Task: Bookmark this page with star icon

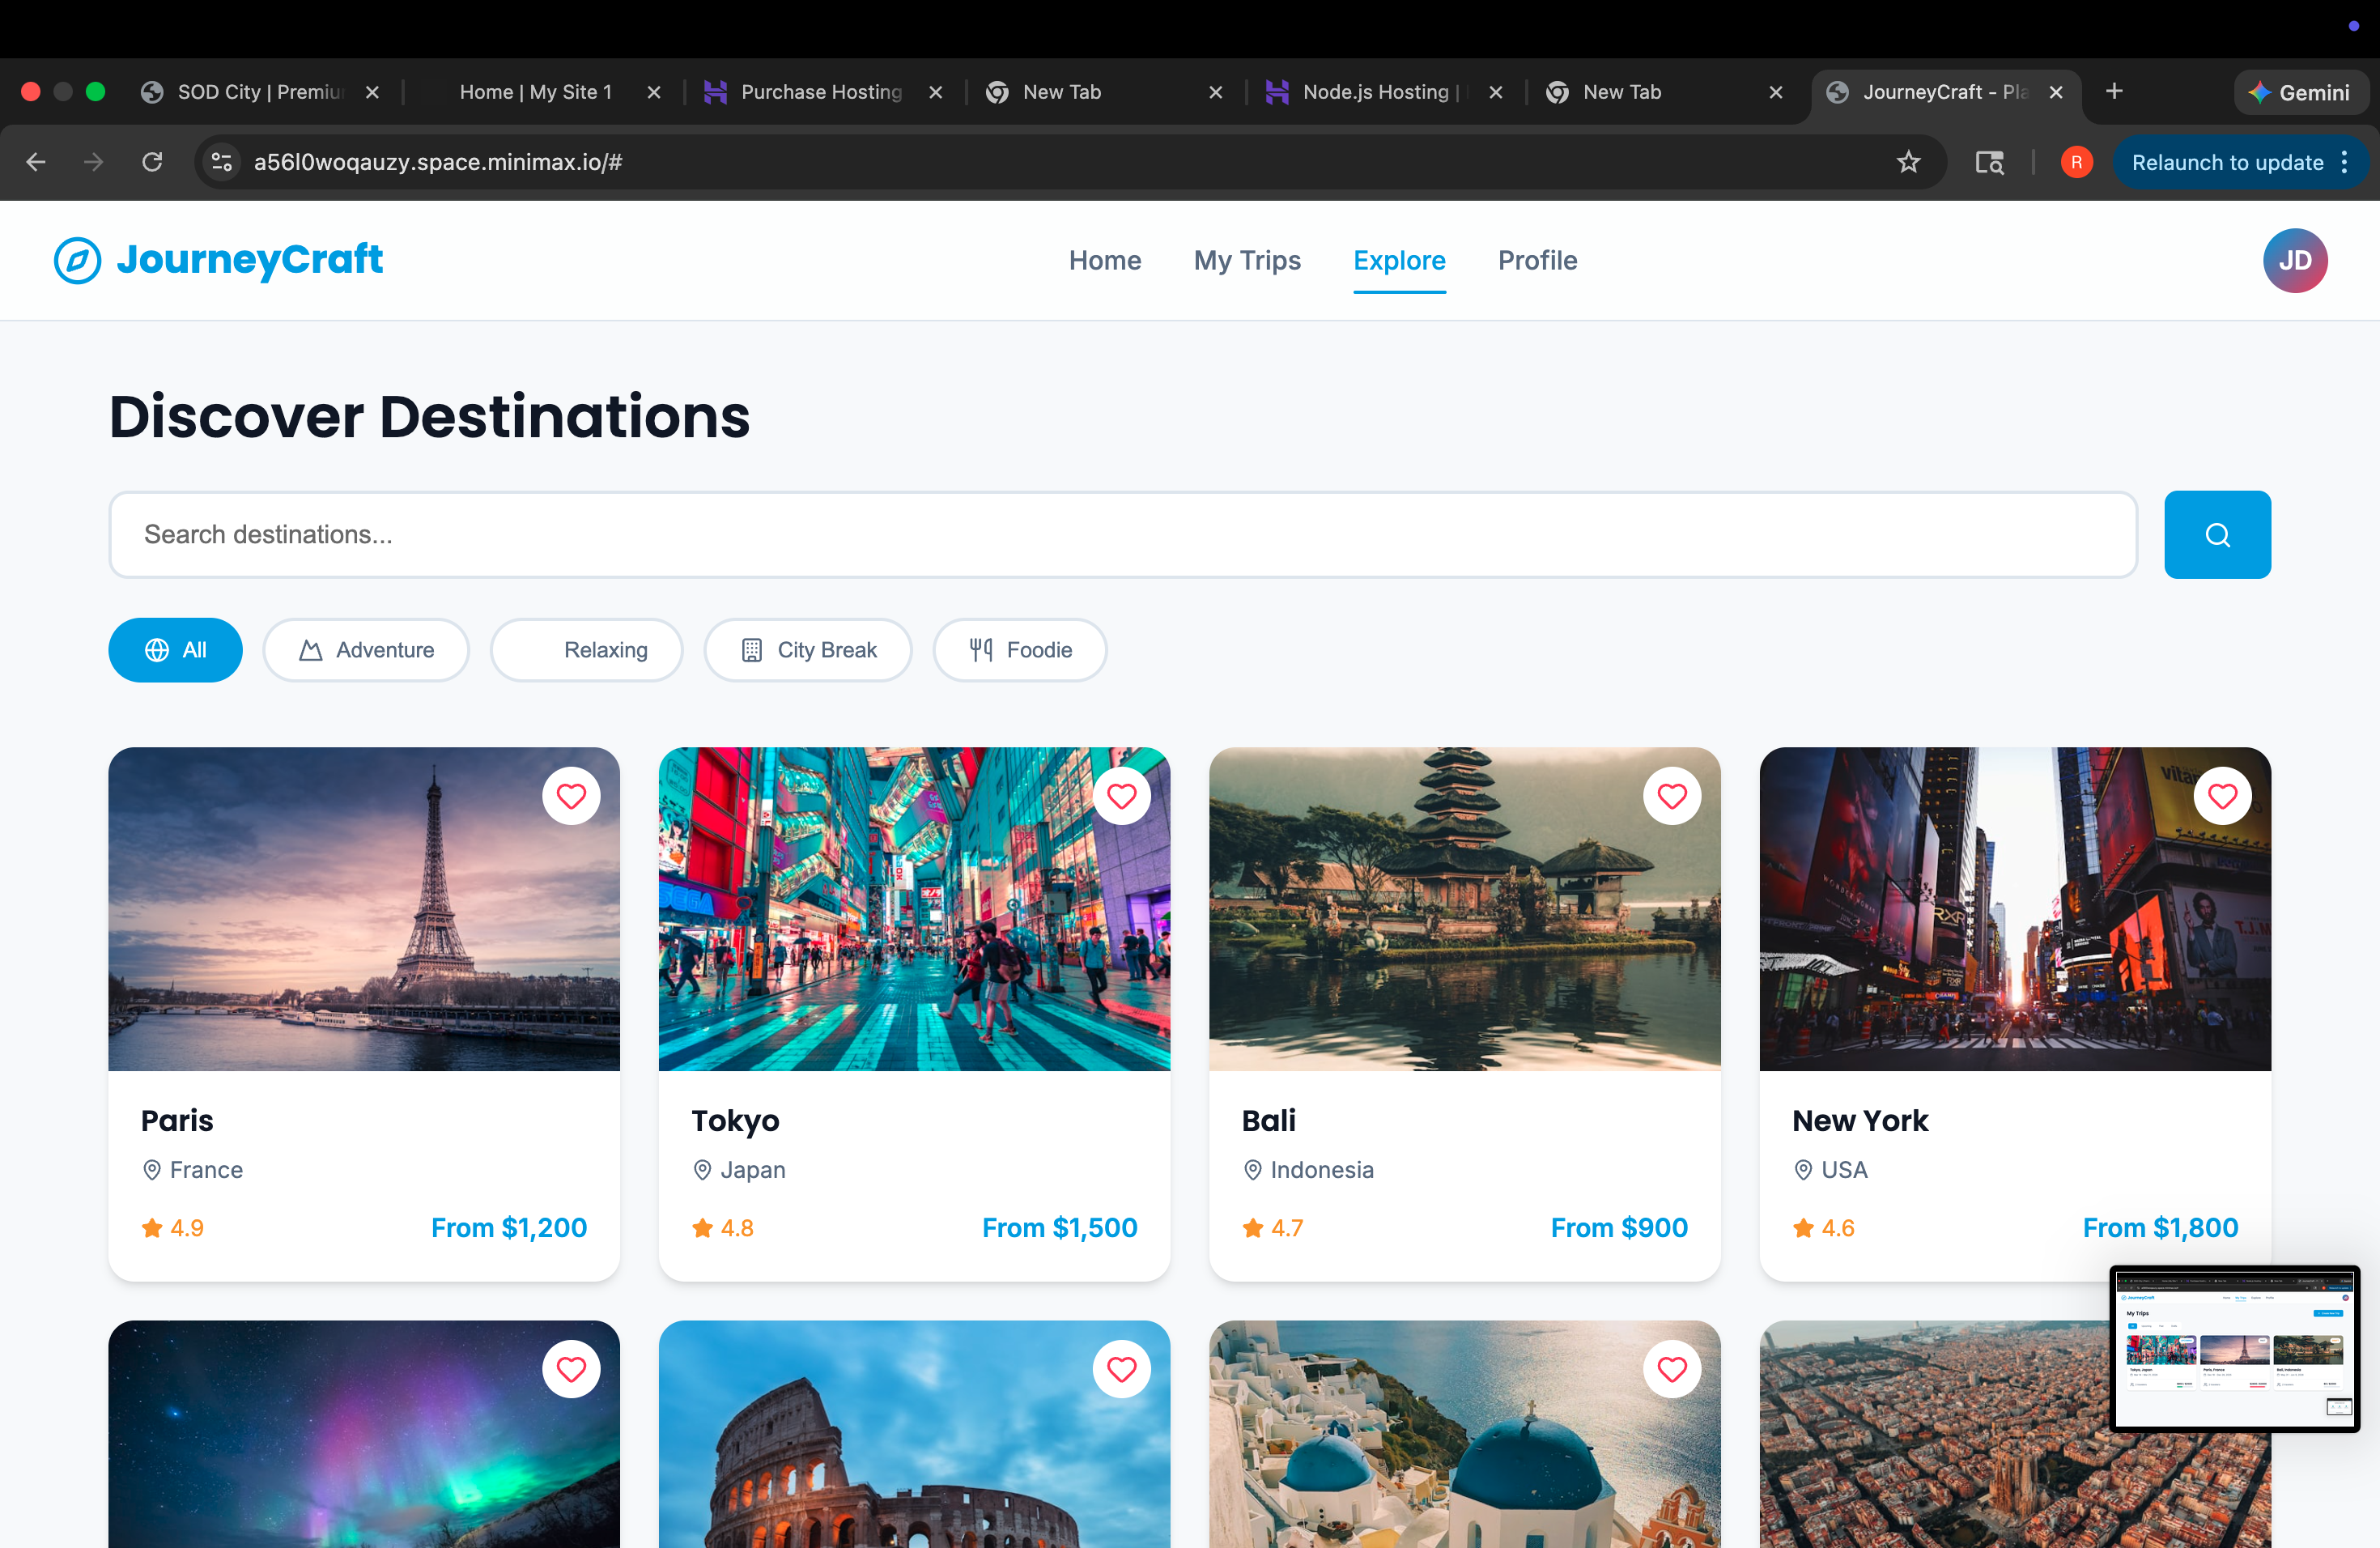Action: click(x=1908, y=162)
